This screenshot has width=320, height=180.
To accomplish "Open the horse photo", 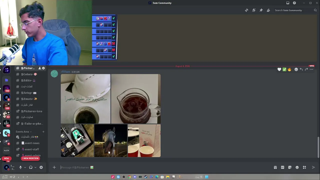I will point(111,141).
